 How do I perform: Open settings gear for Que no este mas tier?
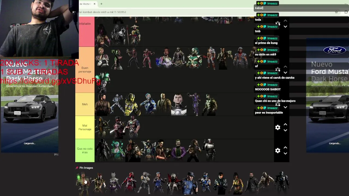coord(278,151)
